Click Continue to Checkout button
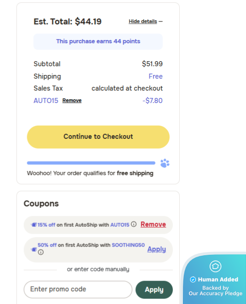Image resolution: width=246 pixels, height=304 pixels. [x=98, y=137]
